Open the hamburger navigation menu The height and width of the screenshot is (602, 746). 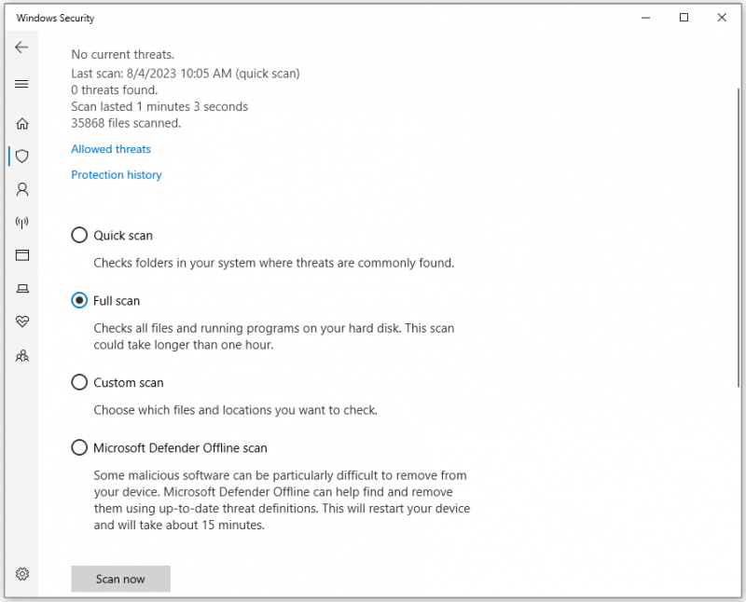tap(21, 84)
